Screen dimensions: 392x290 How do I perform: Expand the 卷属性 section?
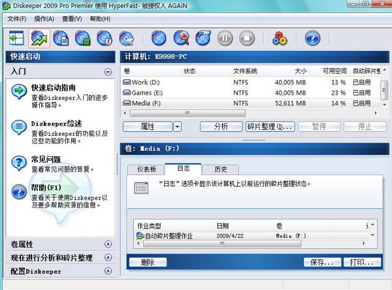click(108, 244)
